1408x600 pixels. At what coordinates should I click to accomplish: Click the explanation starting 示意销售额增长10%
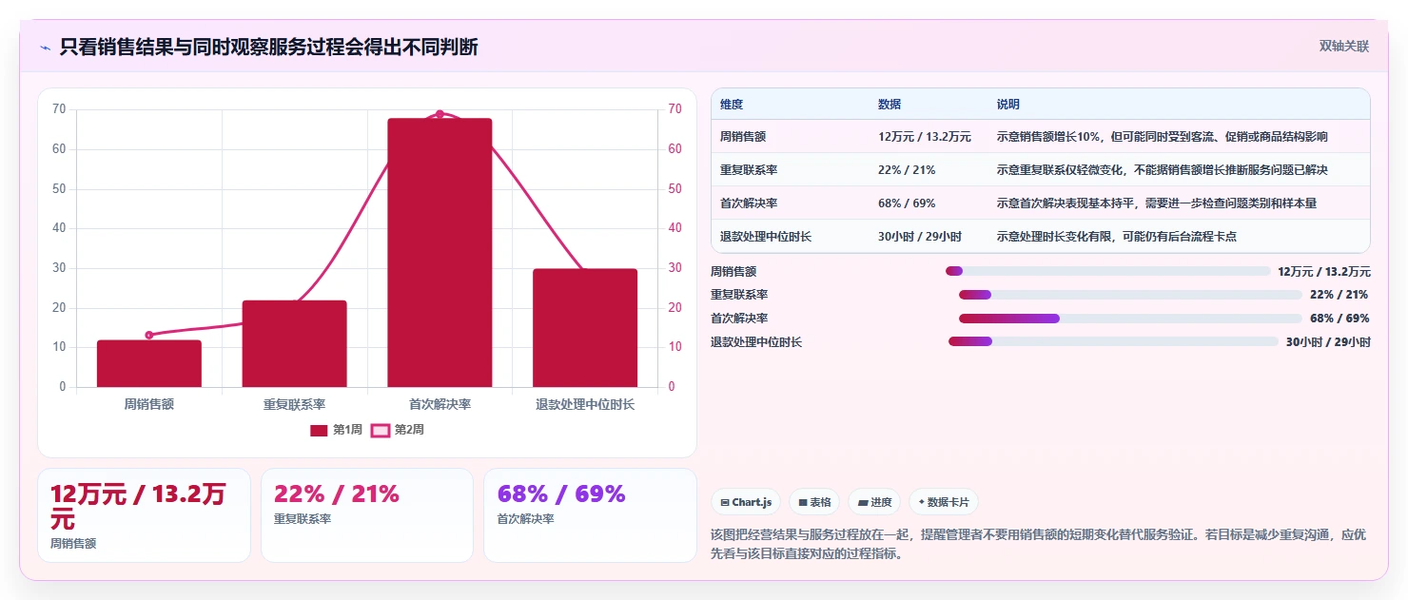click(1163, 137)
